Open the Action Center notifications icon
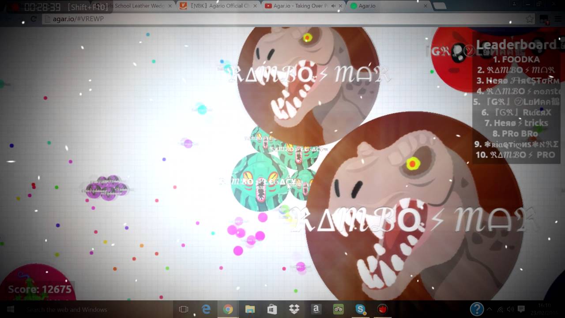Image resolution: width=565 pixels, height=318 pixels. pyautogui.click(x=521, y=309)
